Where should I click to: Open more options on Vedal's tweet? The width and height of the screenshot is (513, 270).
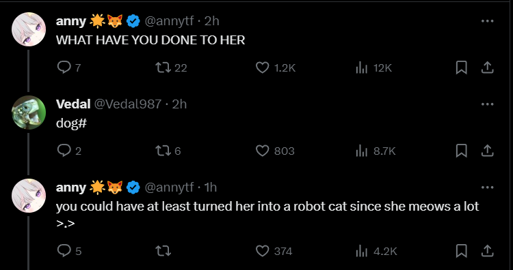pyautogui.click(x=487, y=104)
